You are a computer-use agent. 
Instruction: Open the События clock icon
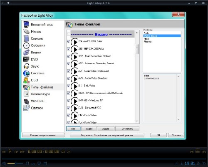pos(26,46)
